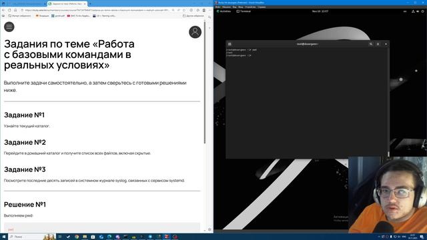Open the user profile avatar icon
The height and width of the screenshot is (240, 427).
(x=195, y=32)
